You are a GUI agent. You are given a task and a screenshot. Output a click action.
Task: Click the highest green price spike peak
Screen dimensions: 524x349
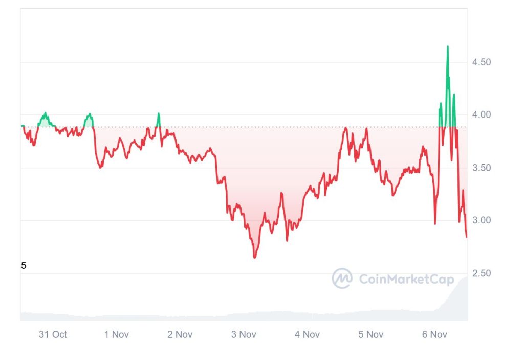(448, 47)
